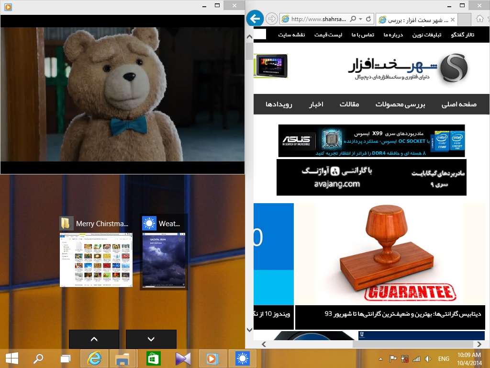The width and height of the screenshot is (490, 368).
Task: Click the up chevron button in Snap Assist
Action: (x=94, y=339)
